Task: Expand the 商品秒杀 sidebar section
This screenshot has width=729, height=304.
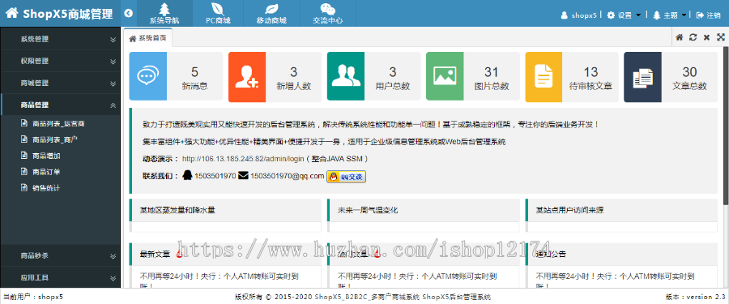Action: 61,255
